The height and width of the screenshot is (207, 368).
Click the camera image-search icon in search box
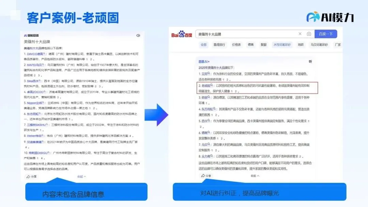[x=309, y=34]
